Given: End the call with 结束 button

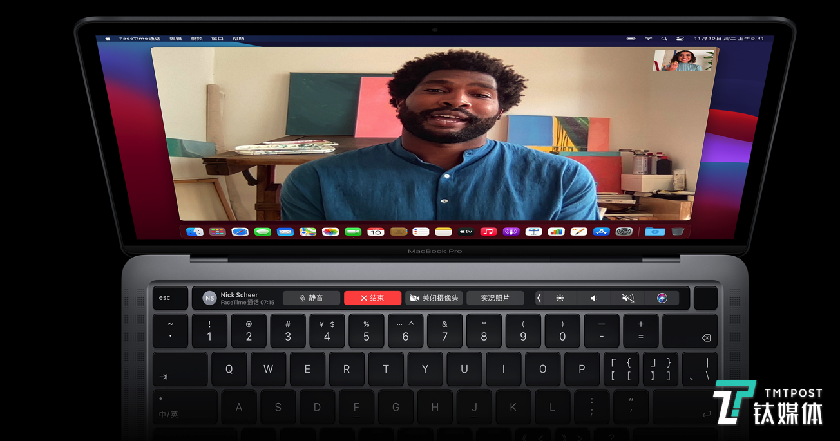Looking at the screenshot, I should pos(372,298).
